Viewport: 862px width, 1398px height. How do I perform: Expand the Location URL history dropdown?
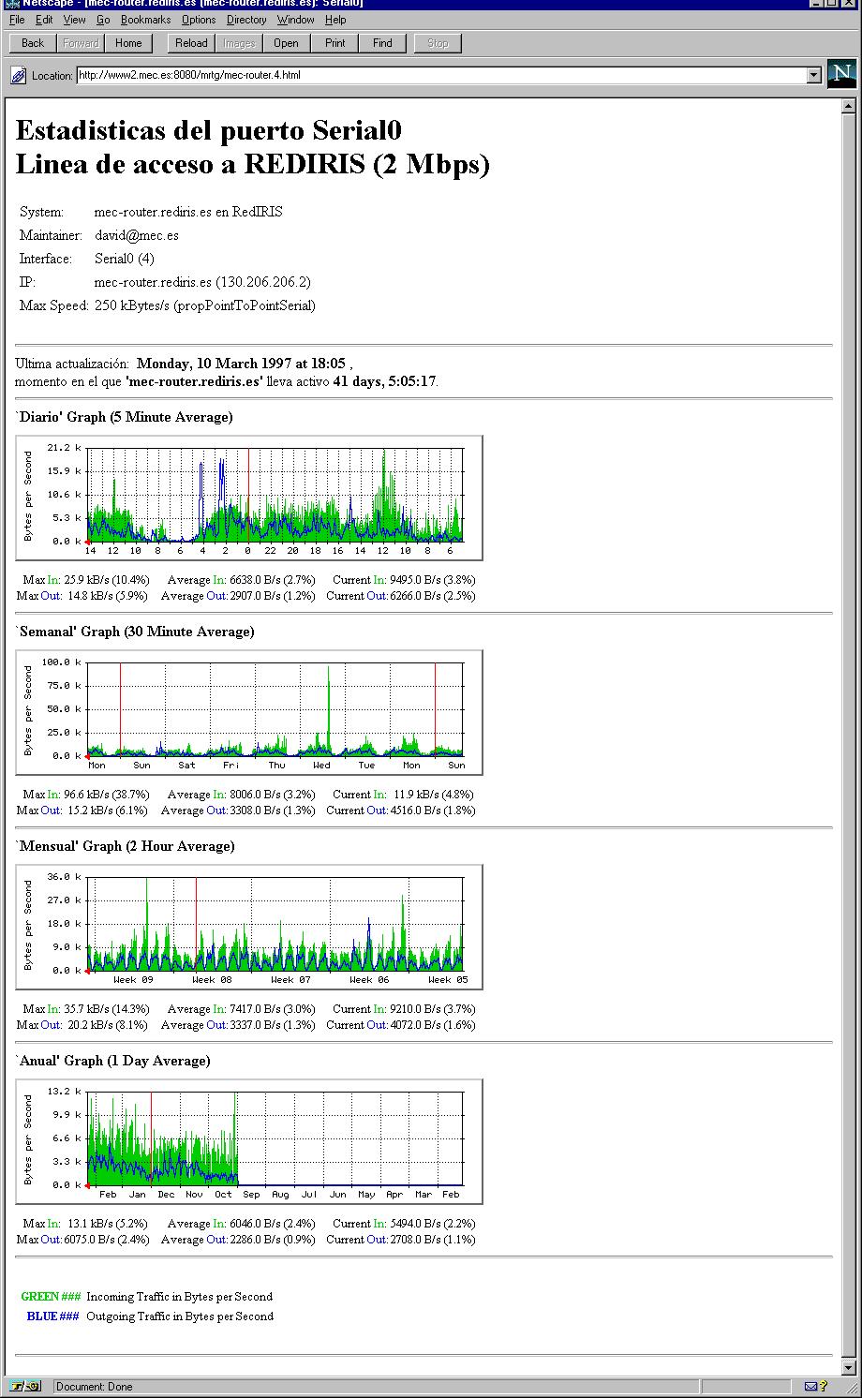pyautogui.click(x=813, y=75)
